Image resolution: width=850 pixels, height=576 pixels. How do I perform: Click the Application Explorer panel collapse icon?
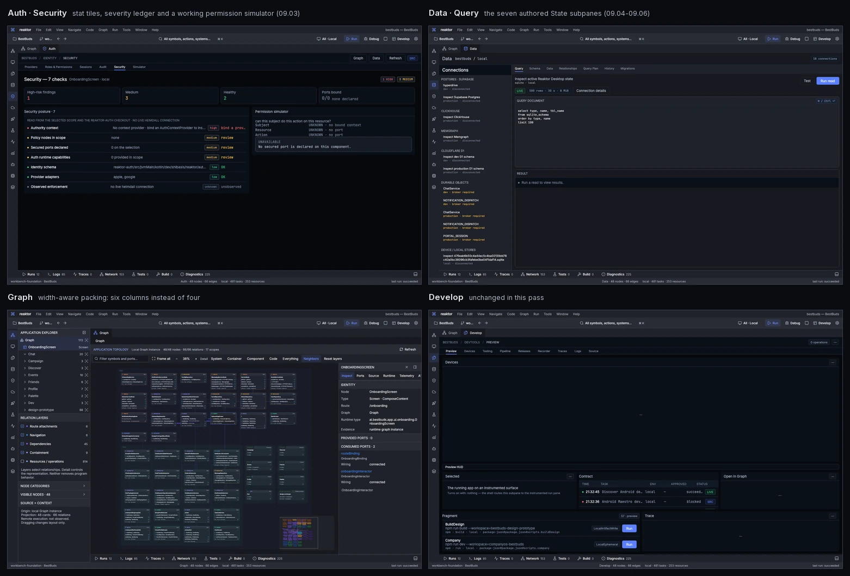pyautogui.click(x=84, y=333)
